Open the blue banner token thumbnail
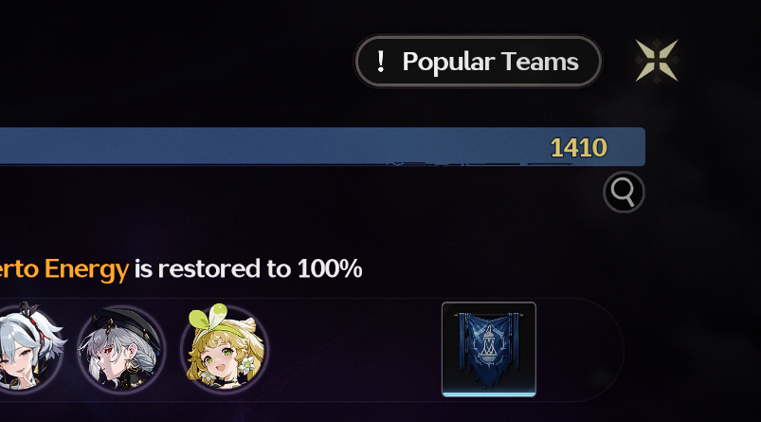This screenshot has height=422, width=761. [489, 349]
